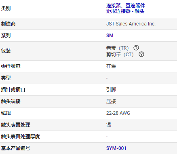Screen dimensions: 177x154
Task: Open the 连接器,互连器件 category link
Action: tap(126, 6)
